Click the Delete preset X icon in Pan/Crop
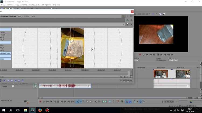The height and width of the screenshot is (113, 202). tap(131, 24)
